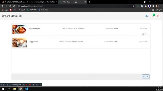Open the Apps bookmark shortcut
Viewport: 163px width, 91px height.
[x=5, y=10]
